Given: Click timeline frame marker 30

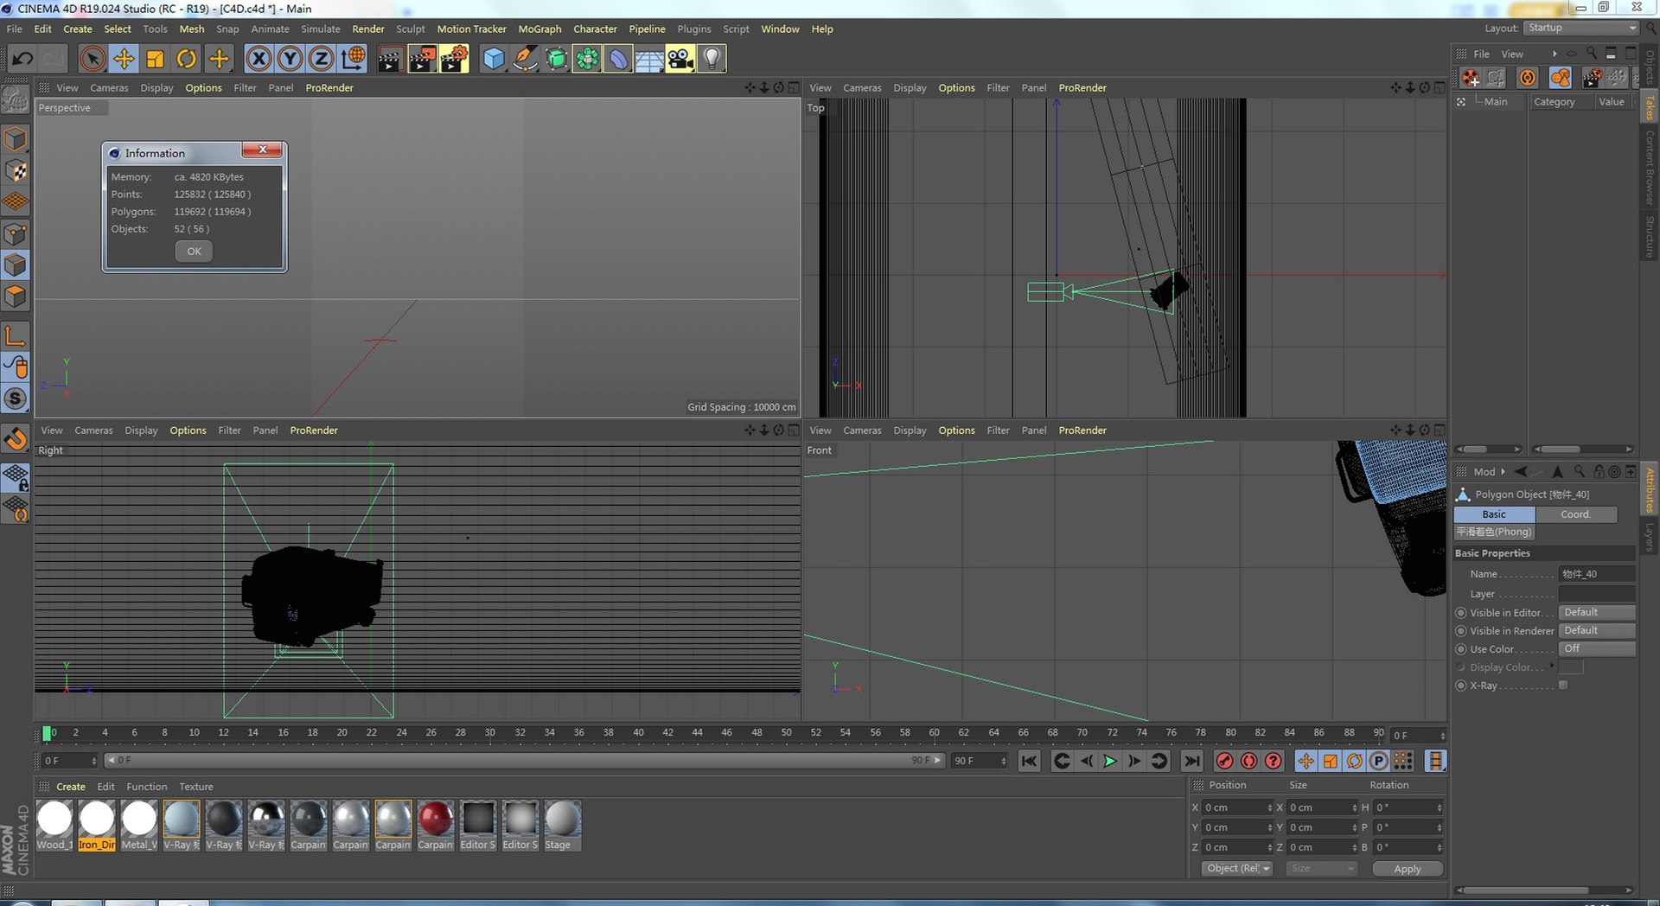Looking at the screenshot, I should [x=490, y=732].
